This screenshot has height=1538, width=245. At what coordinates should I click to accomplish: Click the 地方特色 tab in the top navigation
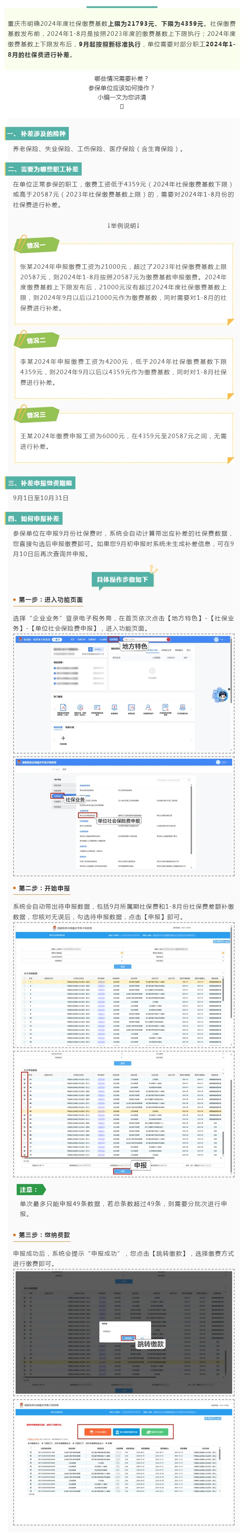pos(113,639)
